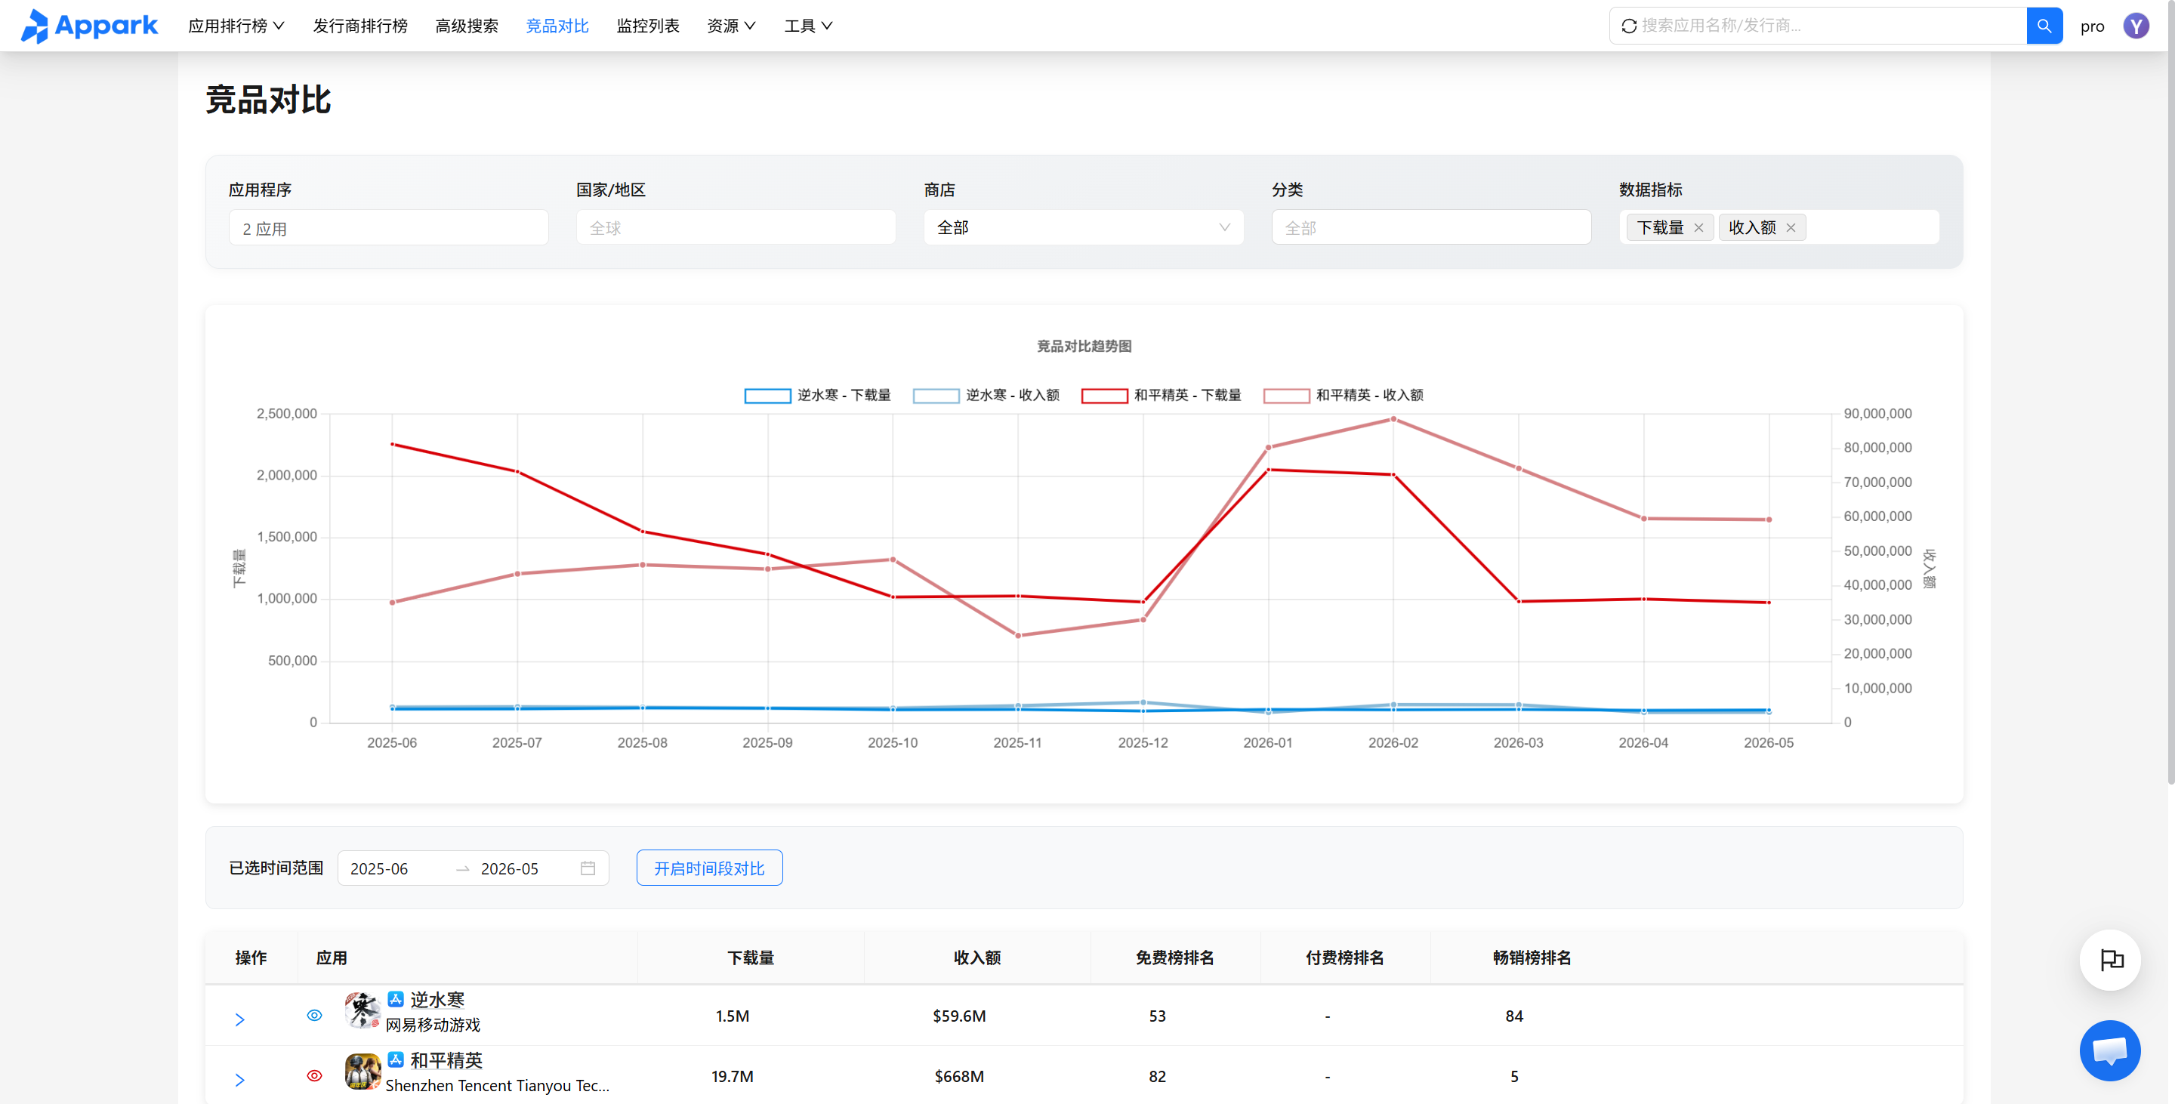2175x1104 pixels.
Task: Click the 付费榜排名 column header
Action: click(1344, 958)
